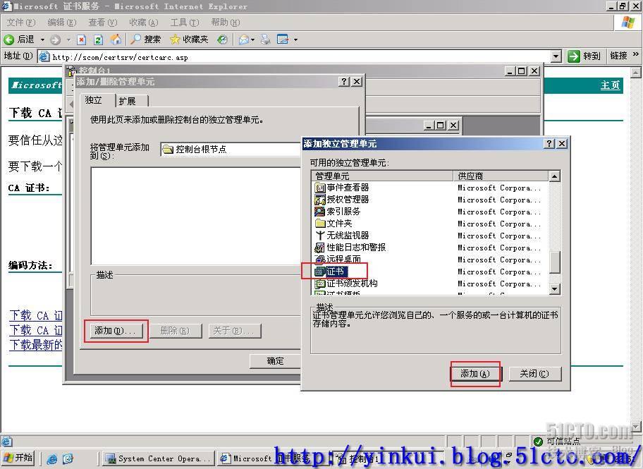643x469 pixels.
Task: Click the Remove (删除) button
Action: (x=175, y=331)
